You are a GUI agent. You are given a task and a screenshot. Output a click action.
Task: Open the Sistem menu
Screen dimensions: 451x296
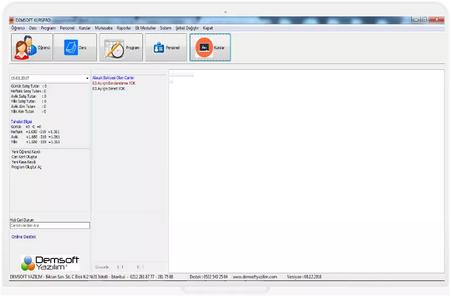pos(166,28)
